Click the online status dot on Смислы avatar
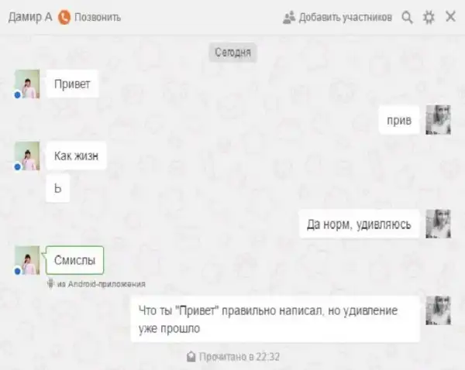 (18, 271)
